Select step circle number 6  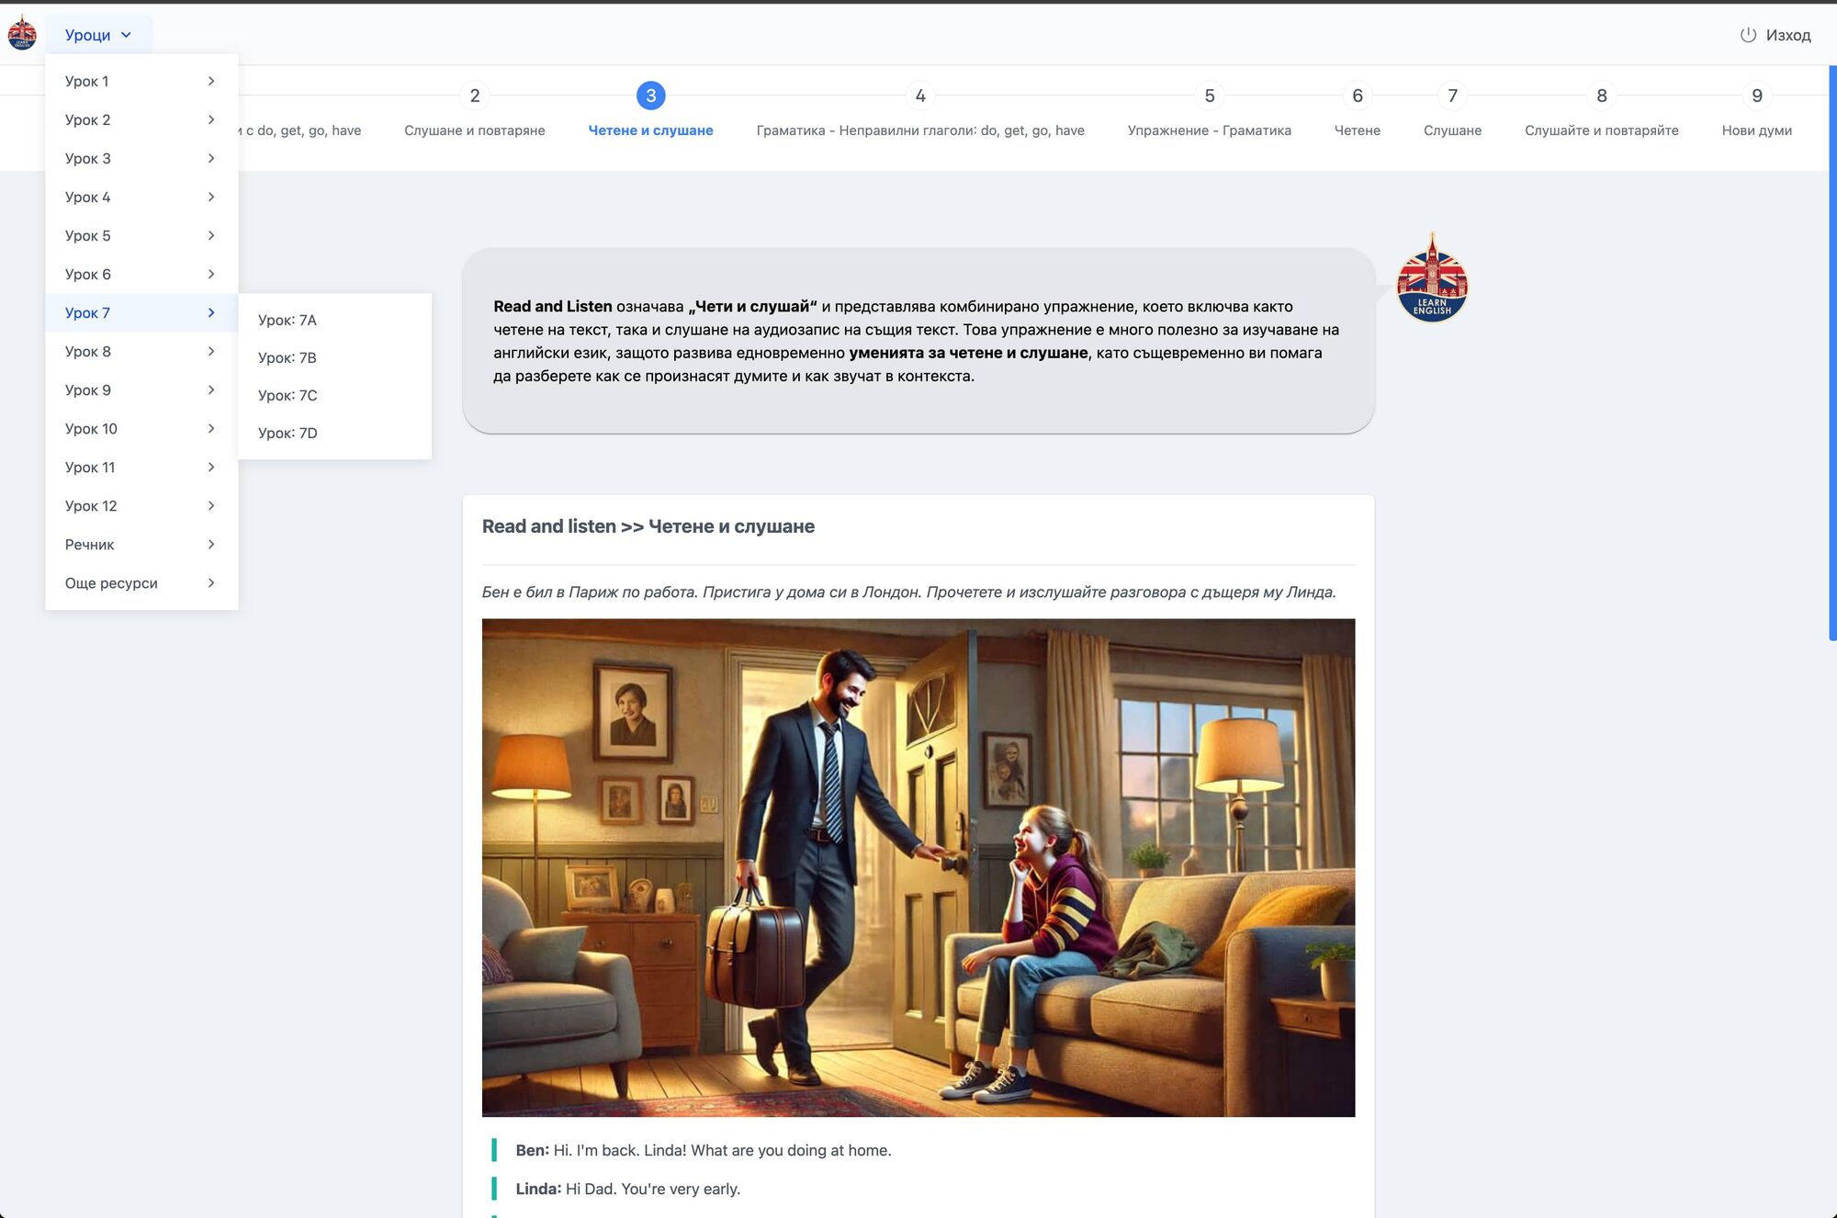coord(1358,96)
